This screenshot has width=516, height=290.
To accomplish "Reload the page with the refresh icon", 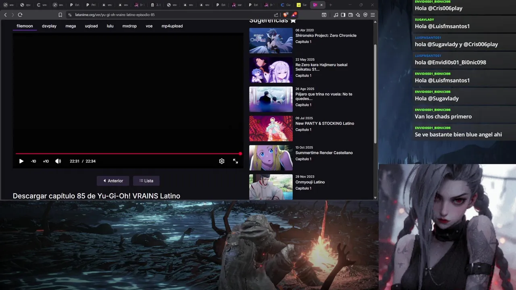I will click(x=20, y=14).
